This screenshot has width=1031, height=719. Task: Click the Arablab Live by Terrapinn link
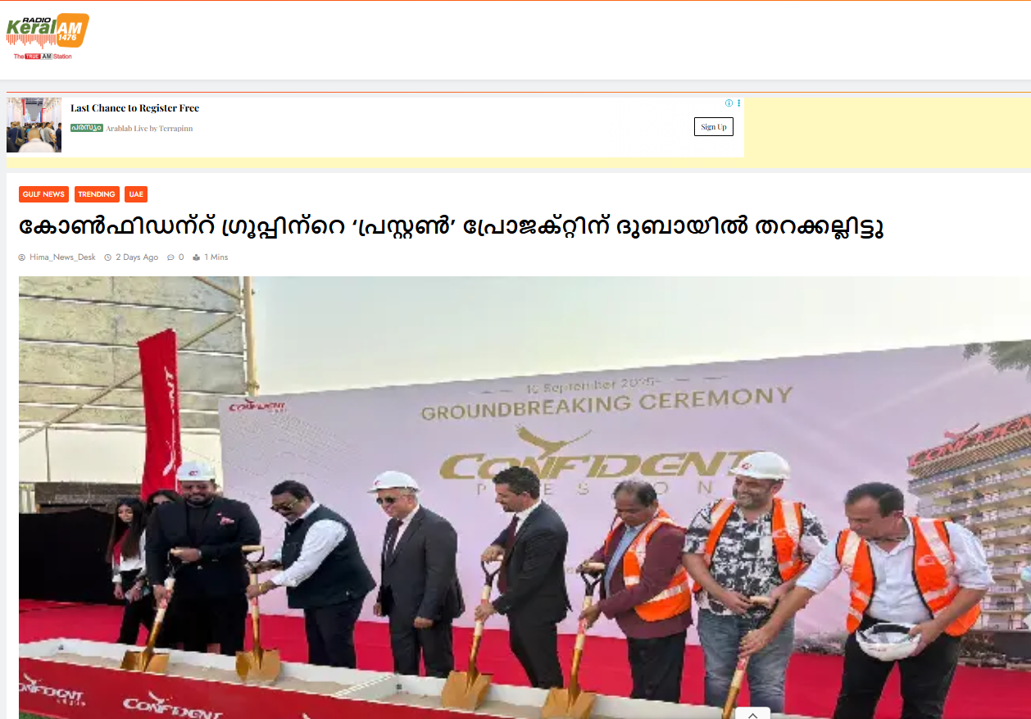click(x=149, y=129)
